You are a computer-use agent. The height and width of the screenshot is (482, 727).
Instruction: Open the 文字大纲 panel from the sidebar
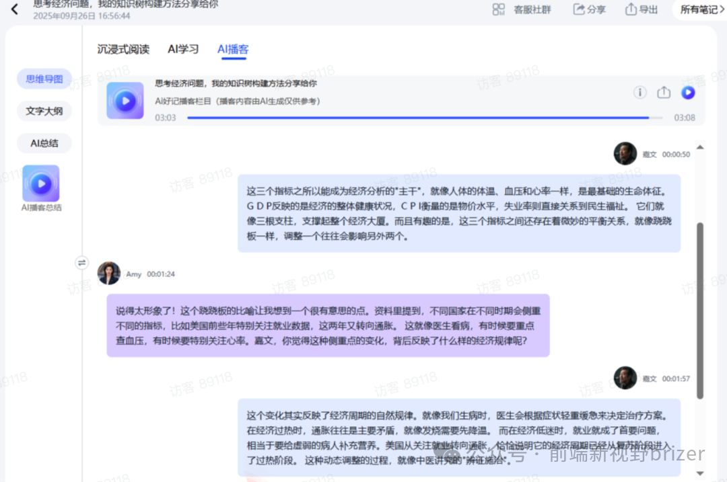click(x=44, y=111)
